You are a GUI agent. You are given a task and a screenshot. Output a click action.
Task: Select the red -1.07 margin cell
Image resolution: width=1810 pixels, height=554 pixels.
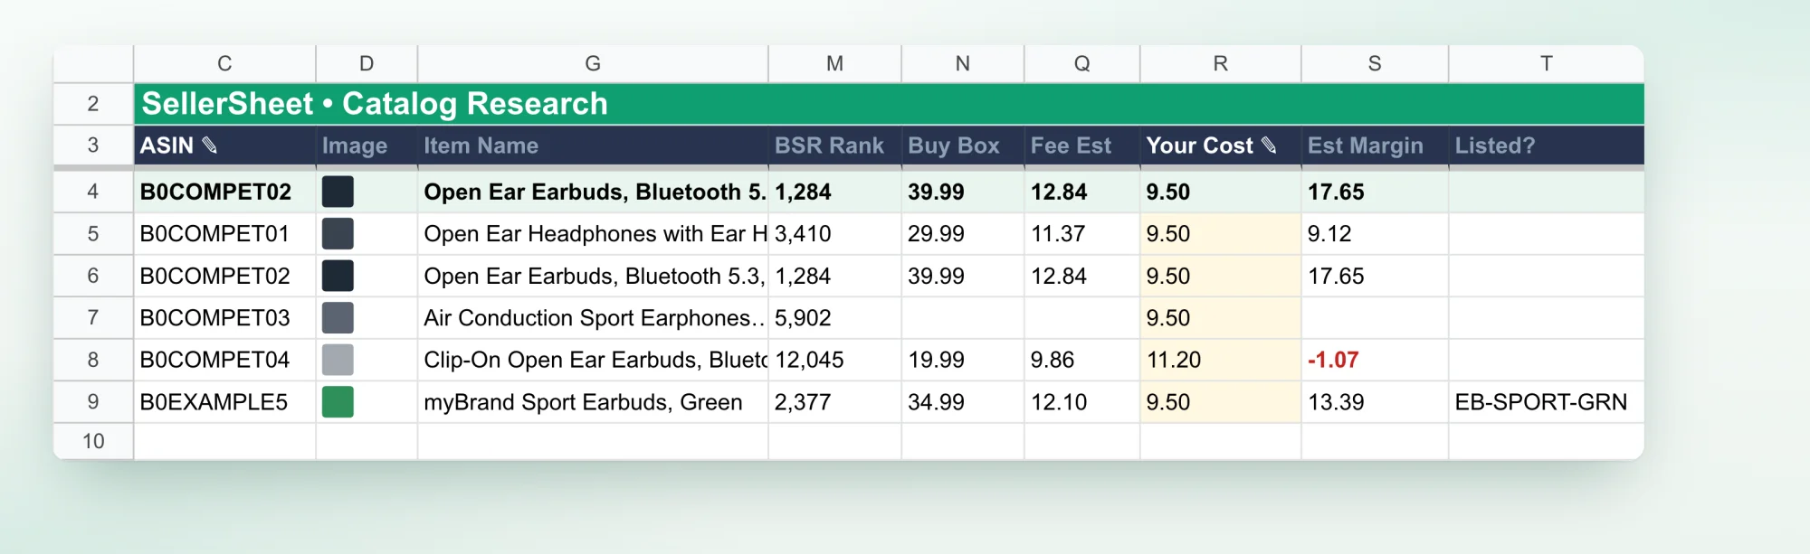[1375, 360]
